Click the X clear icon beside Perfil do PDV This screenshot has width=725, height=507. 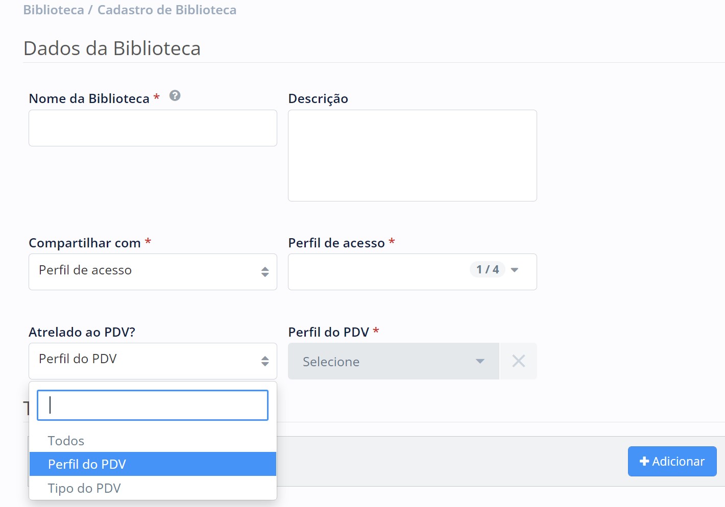pyautogui.click(x=518, y=361)
